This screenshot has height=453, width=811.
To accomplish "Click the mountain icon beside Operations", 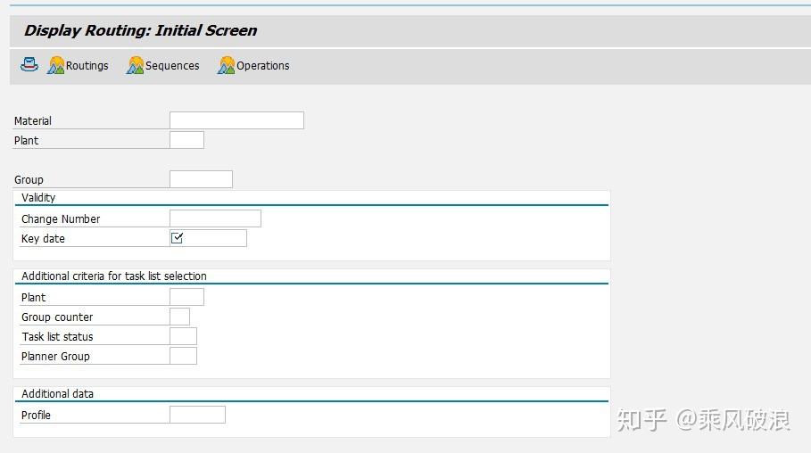I will click(227, 66).
